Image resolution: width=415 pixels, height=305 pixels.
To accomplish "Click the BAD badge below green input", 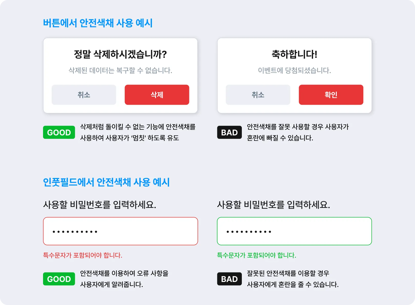I will click(x=229, y=279).
